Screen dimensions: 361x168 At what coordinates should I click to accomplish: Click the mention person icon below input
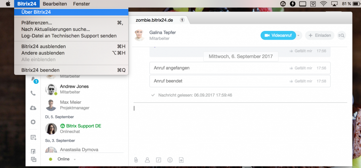(147, 160)
